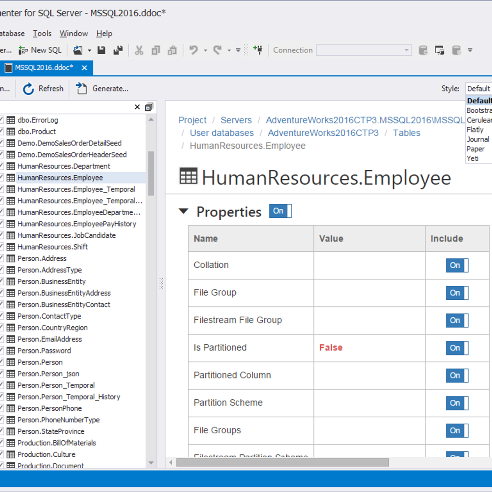Click the new connection plug icon
The height and width of the screenshot is (492, 492).
[258, 50]
